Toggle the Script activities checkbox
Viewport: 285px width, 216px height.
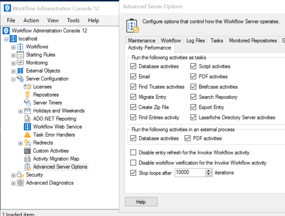[x=193, y=66]
